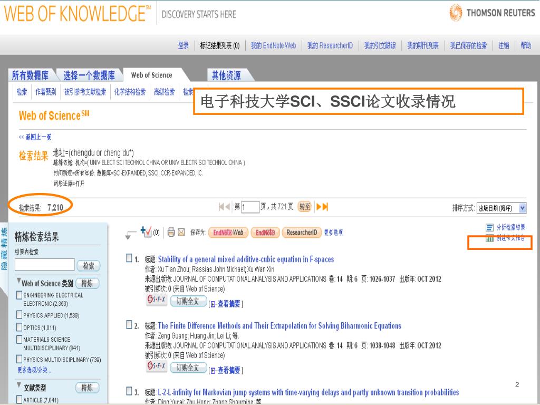
Task: Add to marked list plus-check icon
Action: tap(146, 232)
